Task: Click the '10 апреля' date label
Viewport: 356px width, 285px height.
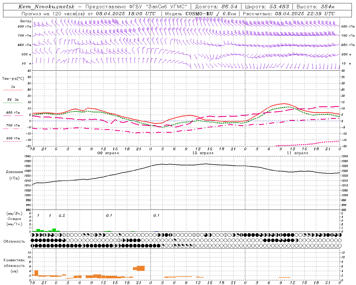Action: coord(203,153)
